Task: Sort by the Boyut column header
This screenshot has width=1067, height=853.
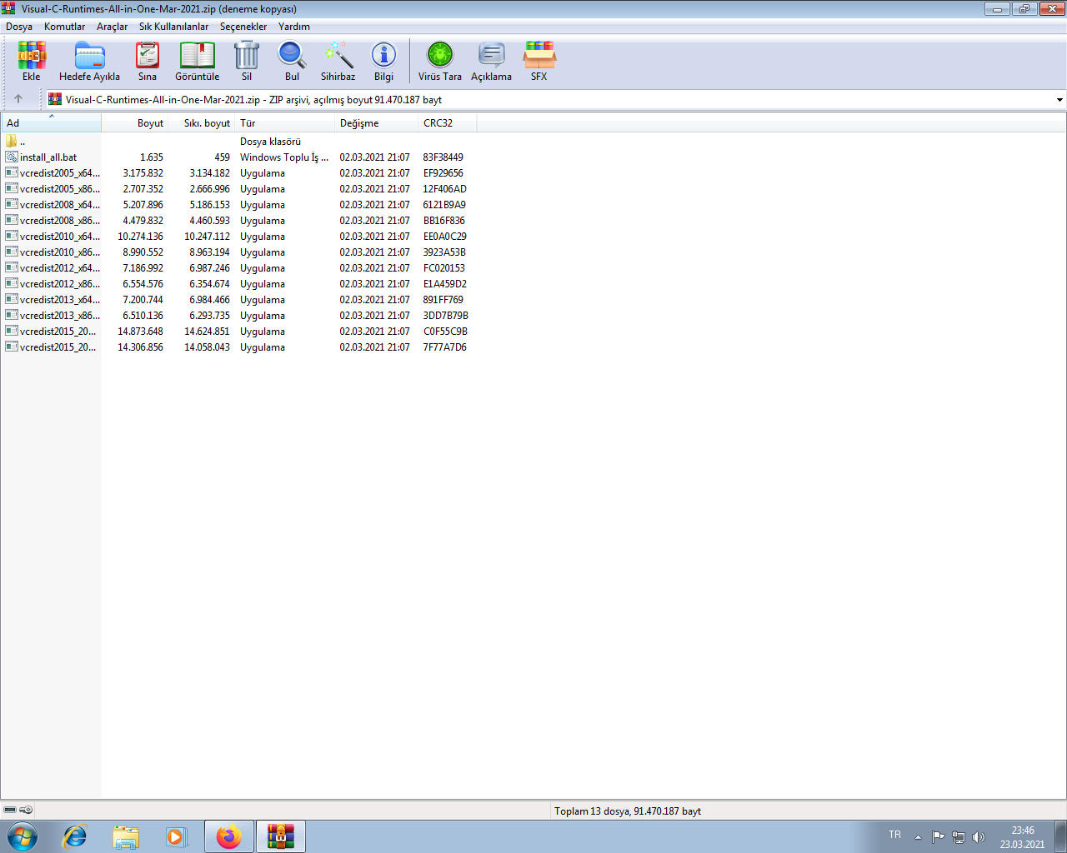Action: 135,122
